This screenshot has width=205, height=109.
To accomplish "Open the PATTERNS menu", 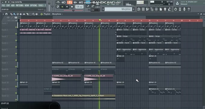I will 20,5.
